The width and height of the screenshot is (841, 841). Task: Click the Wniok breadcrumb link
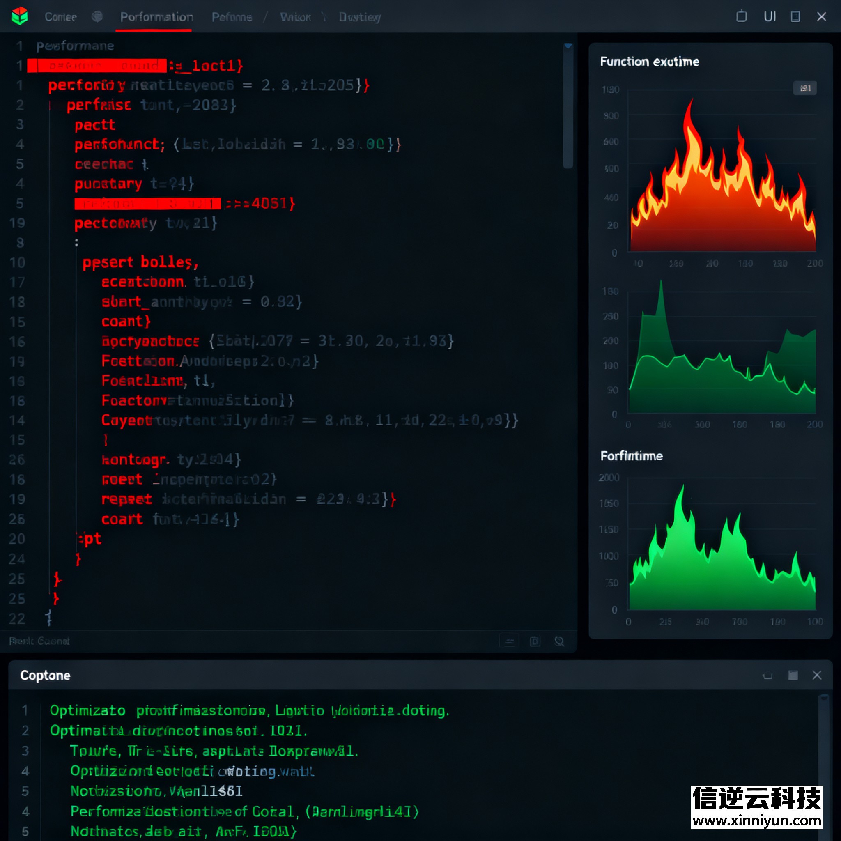click(x=295, y=17)
